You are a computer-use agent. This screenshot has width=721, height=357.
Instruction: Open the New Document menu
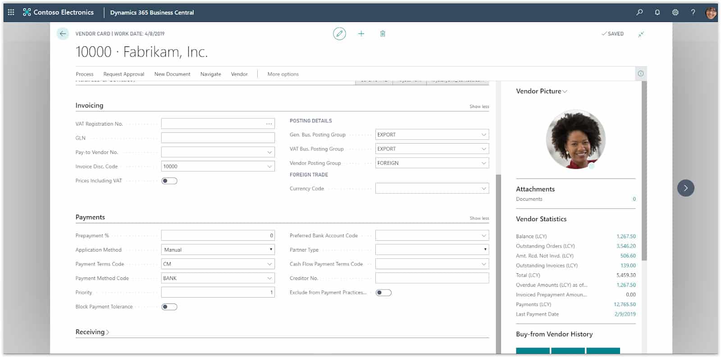tap(172, 74)
